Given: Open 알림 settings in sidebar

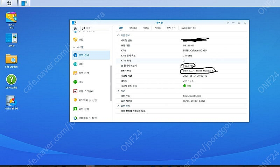Looking at the screenshot, I should click(x=91, y=82).
